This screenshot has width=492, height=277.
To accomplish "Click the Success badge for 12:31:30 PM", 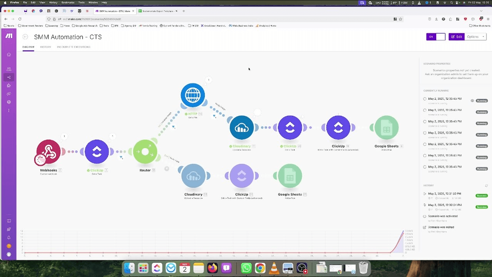I will click(482, 196).
